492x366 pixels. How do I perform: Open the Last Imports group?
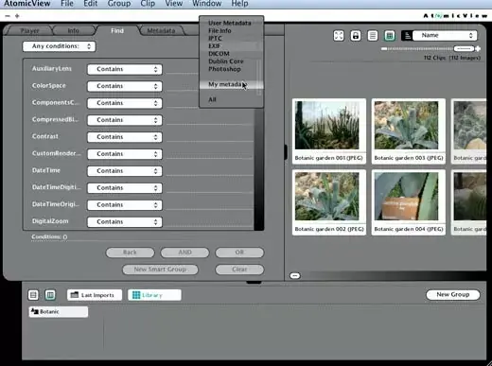point(95,295)
